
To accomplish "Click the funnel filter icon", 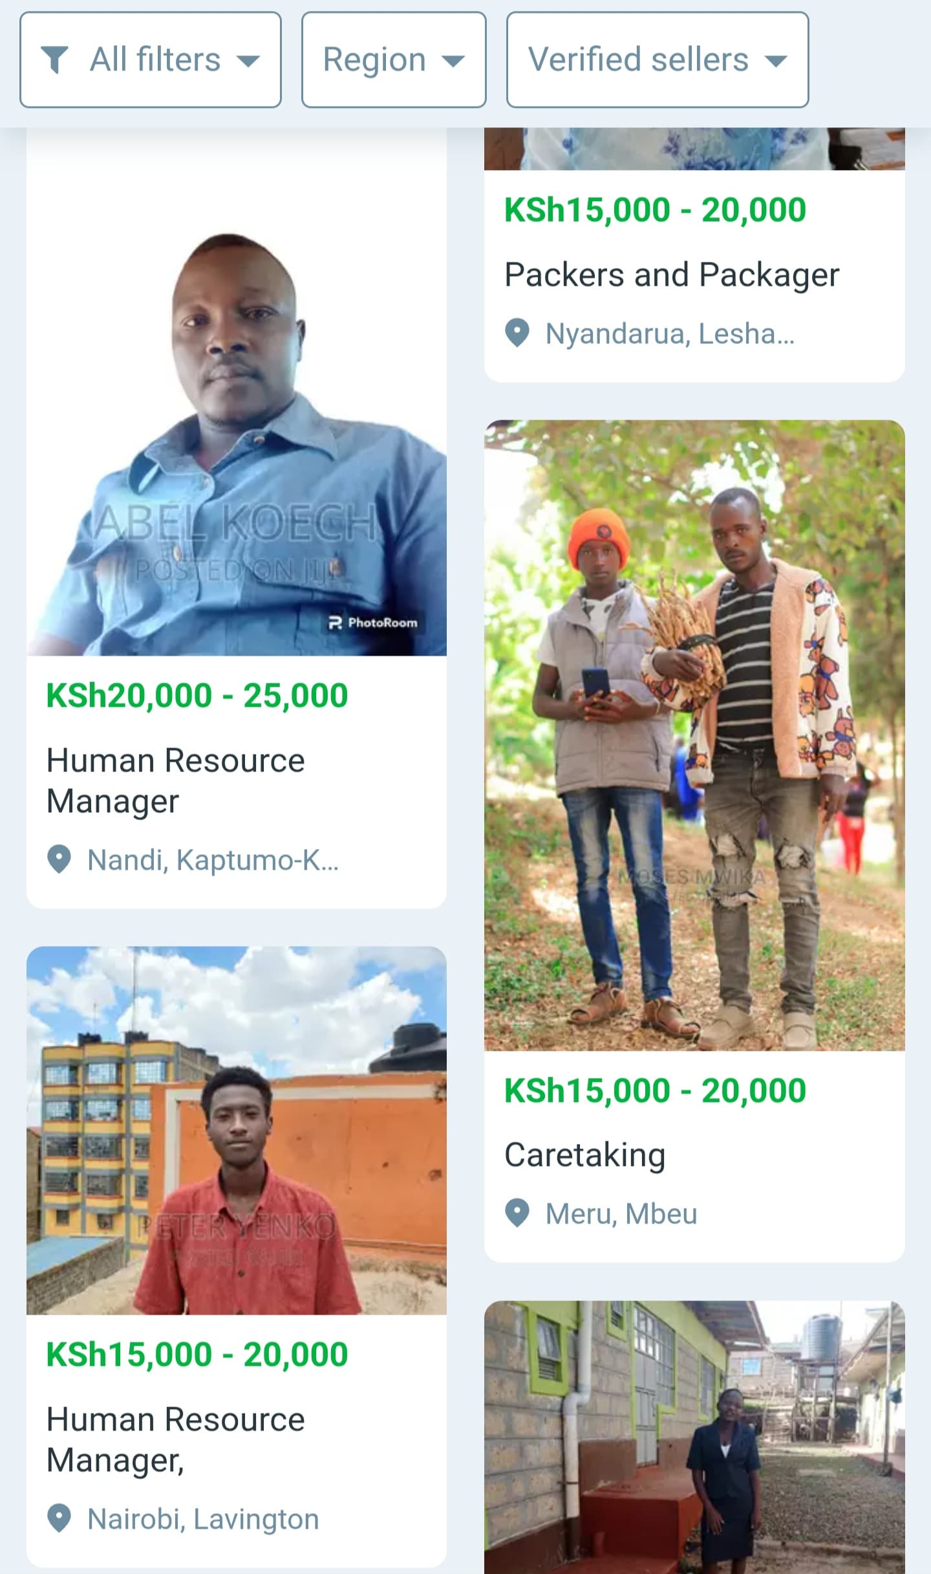I will coord(55,60).
